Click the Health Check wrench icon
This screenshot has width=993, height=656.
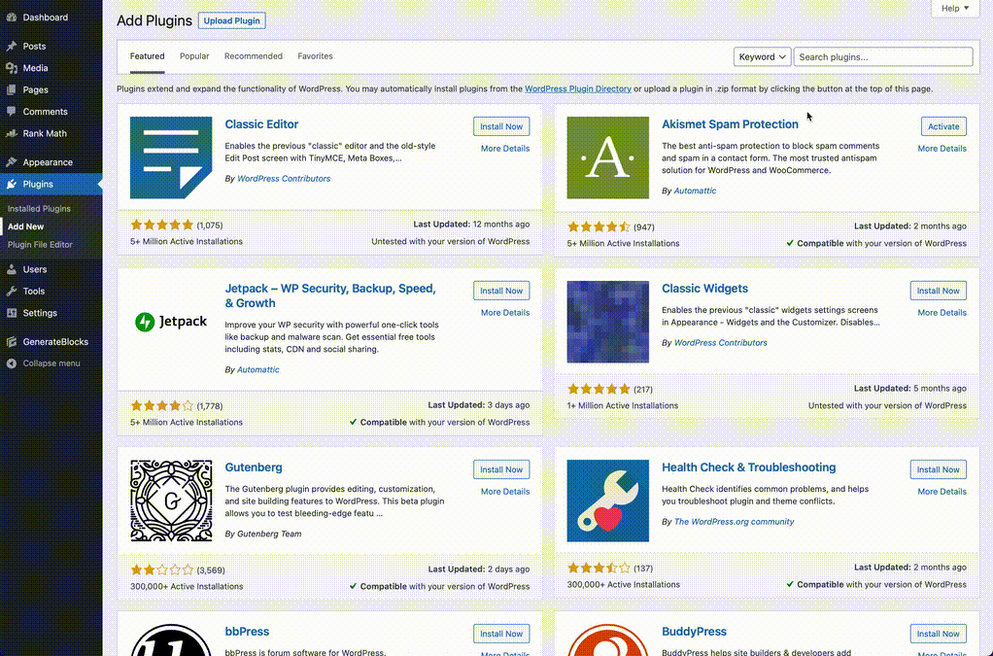[x=607, y=501]
